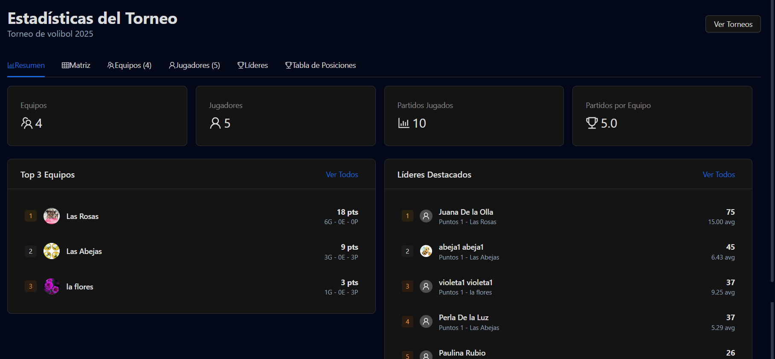Go to the Líderes tab
Image resolution: width=775 pixels, height=359 pixels.
(253, 65)
